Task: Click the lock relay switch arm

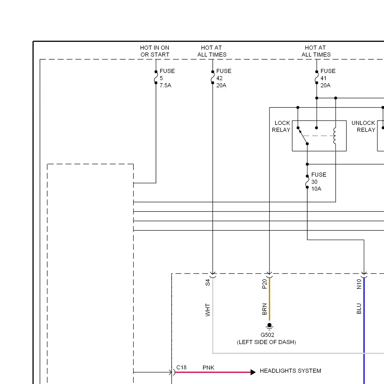Action: 303,136
